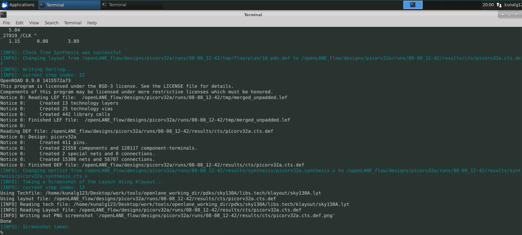This screenshot has width=522, height=235.
Task: Maximize/restore the Terminal window
Action: tap(516, 15)
